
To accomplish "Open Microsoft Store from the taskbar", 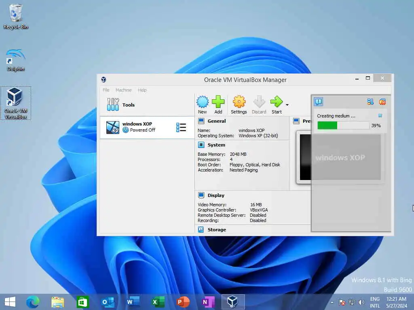I will (x=82, y=302).
